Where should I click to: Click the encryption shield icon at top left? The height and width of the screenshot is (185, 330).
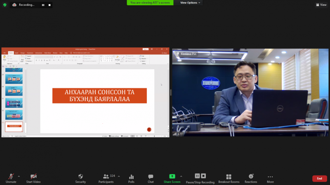[5, 5]
